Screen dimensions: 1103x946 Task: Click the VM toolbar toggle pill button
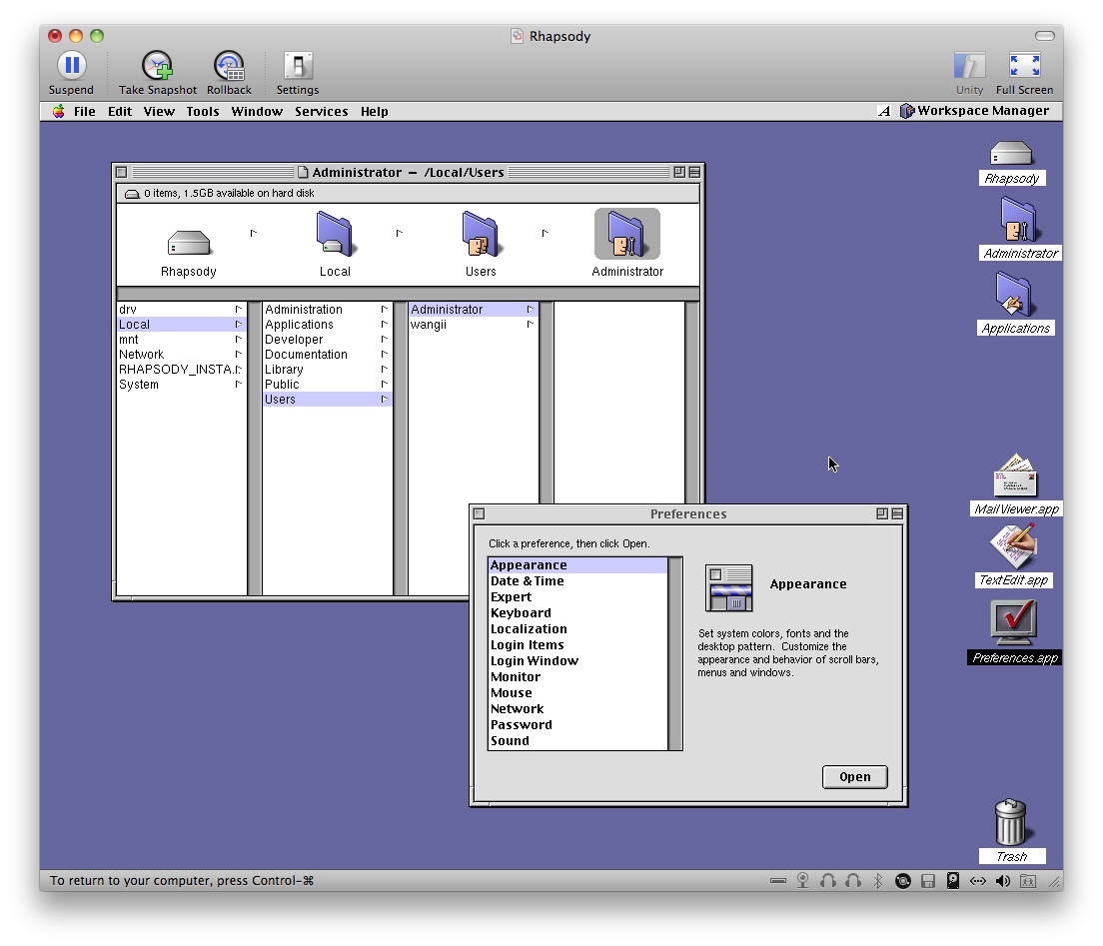1045,36
